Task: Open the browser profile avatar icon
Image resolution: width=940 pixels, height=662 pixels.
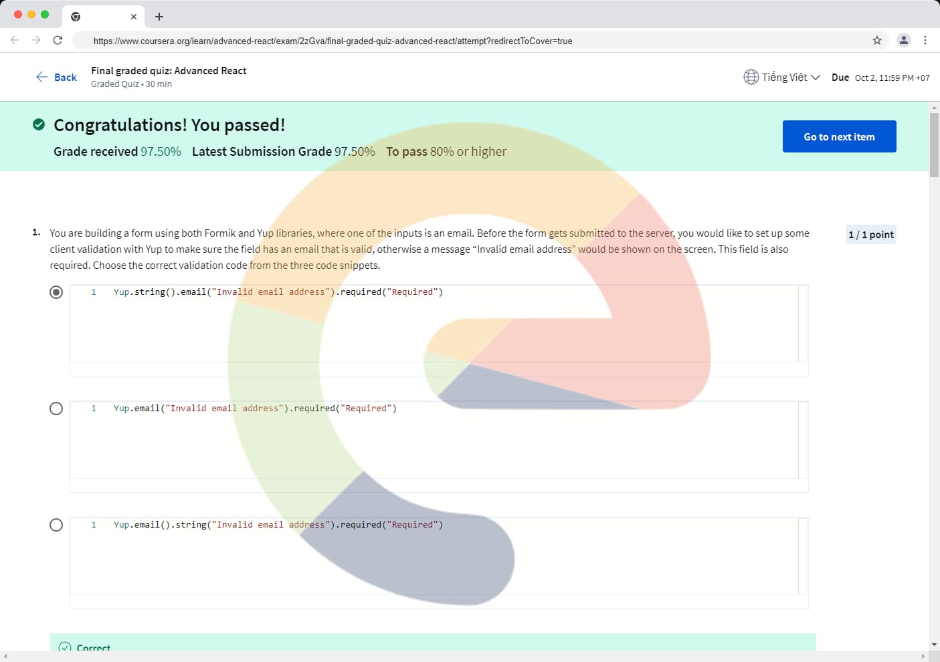Action: click(x=903, y=40)
